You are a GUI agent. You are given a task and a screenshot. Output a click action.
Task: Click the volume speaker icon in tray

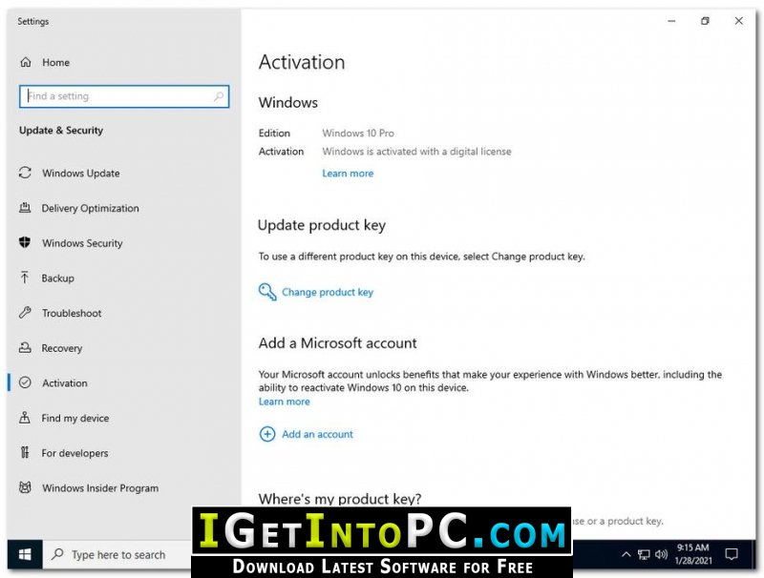point(661,554)
